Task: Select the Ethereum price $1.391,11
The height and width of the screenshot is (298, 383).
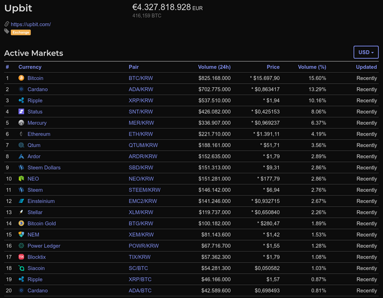Action: [268, 134]
